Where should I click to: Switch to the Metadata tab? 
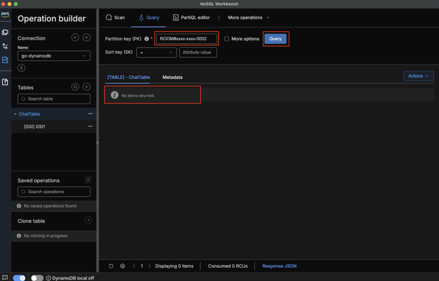click(172, 77)
